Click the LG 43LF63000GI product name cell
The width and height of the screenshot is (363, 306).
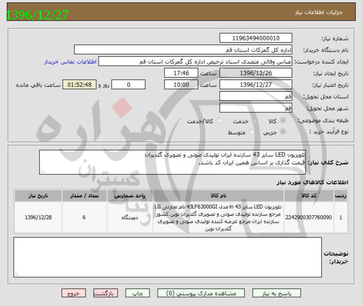pos(219,217)
